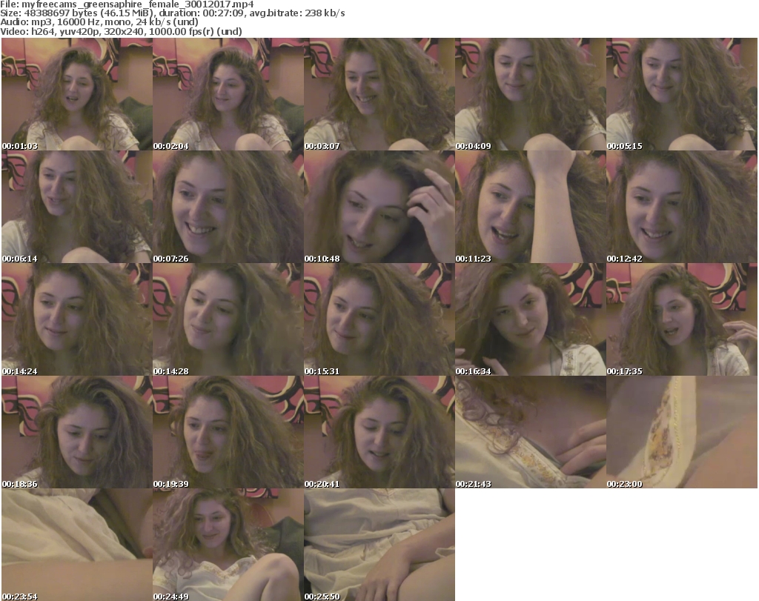Open the thumbnail marked 00:15:31
This screenshot has height=601, width=759.
[379, 319]
